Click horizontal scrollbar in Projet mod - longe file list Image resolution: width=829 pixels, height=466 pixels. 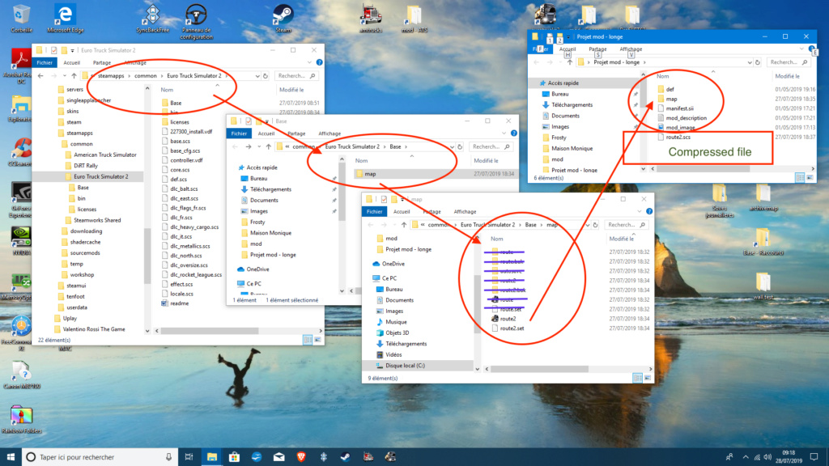(x=704, y=169)
